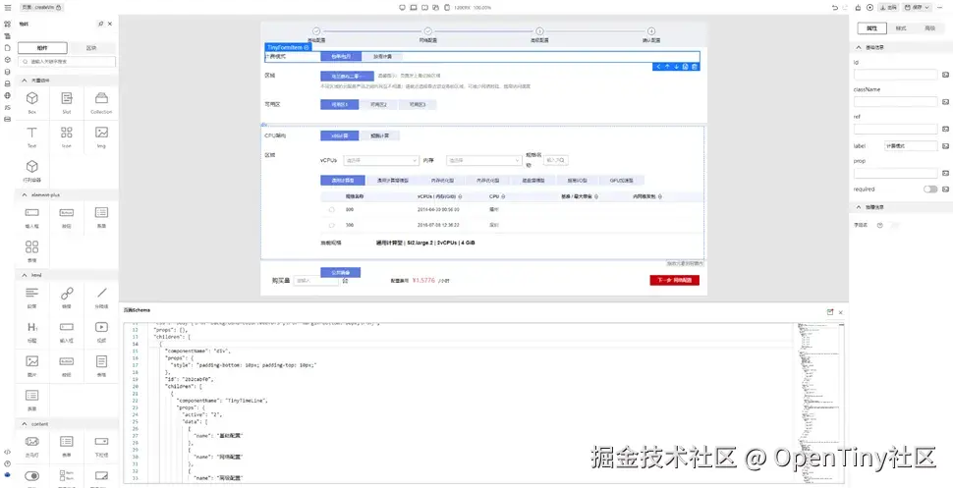Image resolution: width=953 pixels, height=488 pixels.
Task: Move selected TinyFormItem up with arrow icon
Action: click(667, 67)
